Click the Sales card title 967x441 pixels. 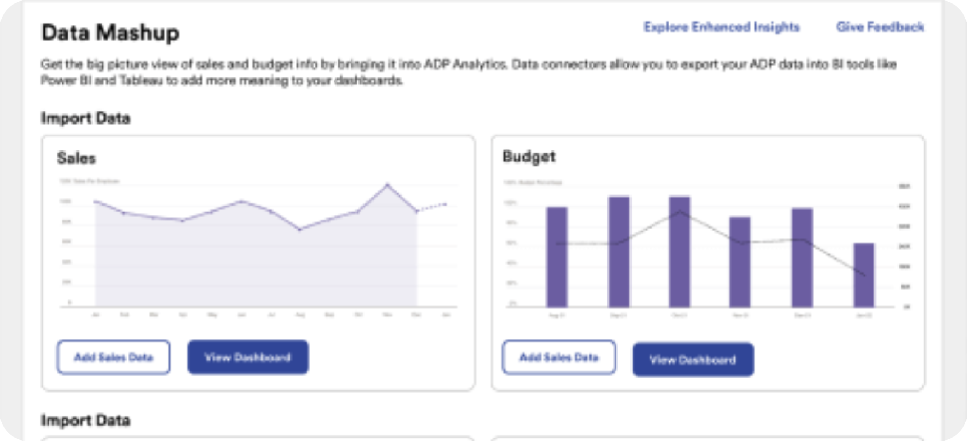76,158
